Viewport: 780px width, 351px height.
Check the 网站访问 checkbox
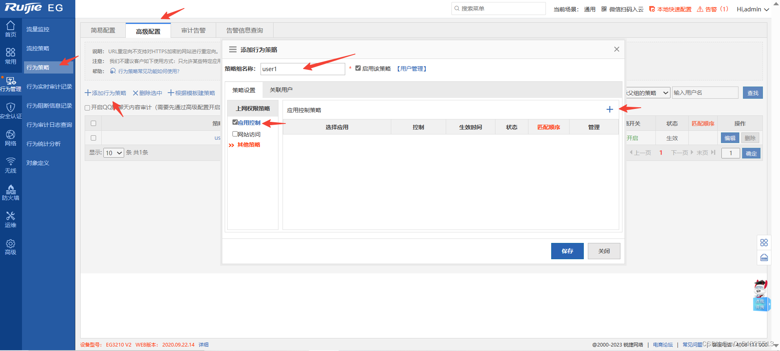coord(235,134)
